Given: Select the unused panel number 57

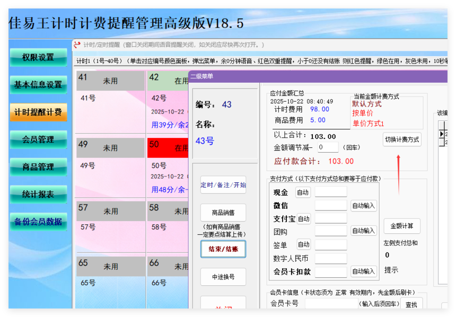Looking at the screenshot, I should pos(110,210).
